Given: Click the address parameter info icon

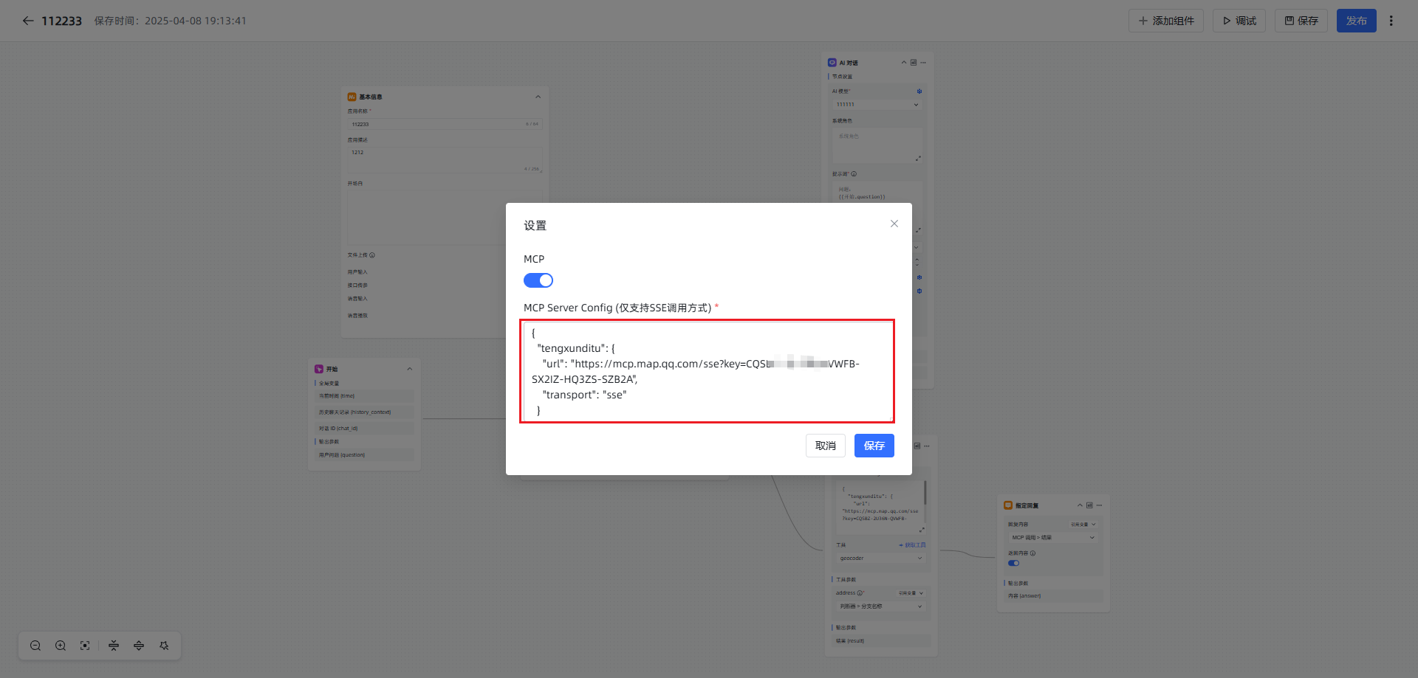Looking at the screenshot, I should 860,593.
